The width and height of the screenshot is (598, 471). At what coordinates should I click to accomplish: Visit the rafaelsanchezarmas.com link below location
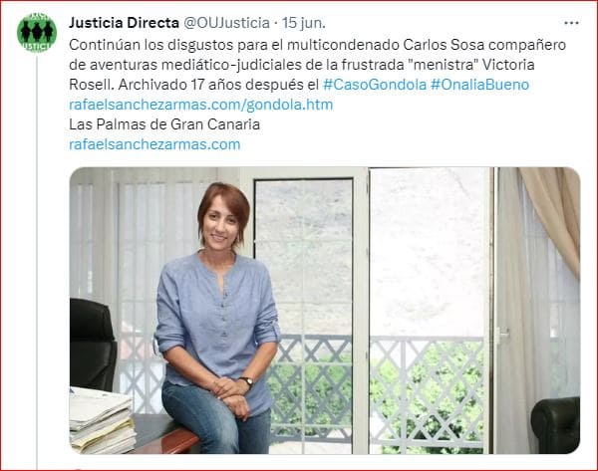coord(154,144)
